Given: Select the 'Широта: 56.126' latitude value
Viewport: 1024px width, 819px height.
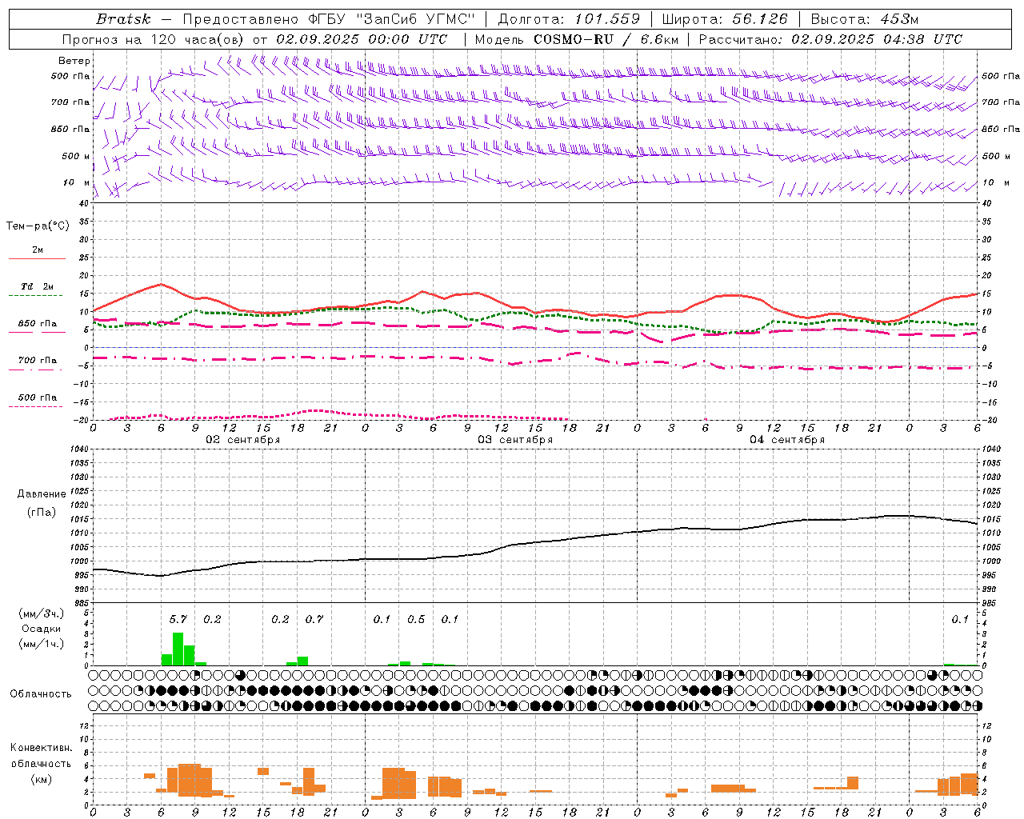Looking at the screenshot, I should click(725, 19).
